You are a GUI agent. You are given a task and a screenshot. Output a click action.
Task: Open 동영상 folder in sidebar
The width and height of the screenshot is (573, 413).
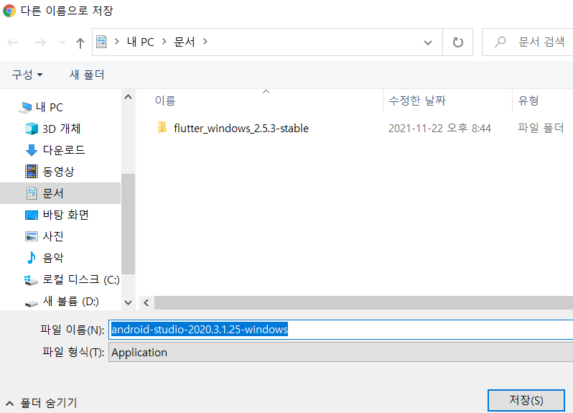[x=58, y=172]
